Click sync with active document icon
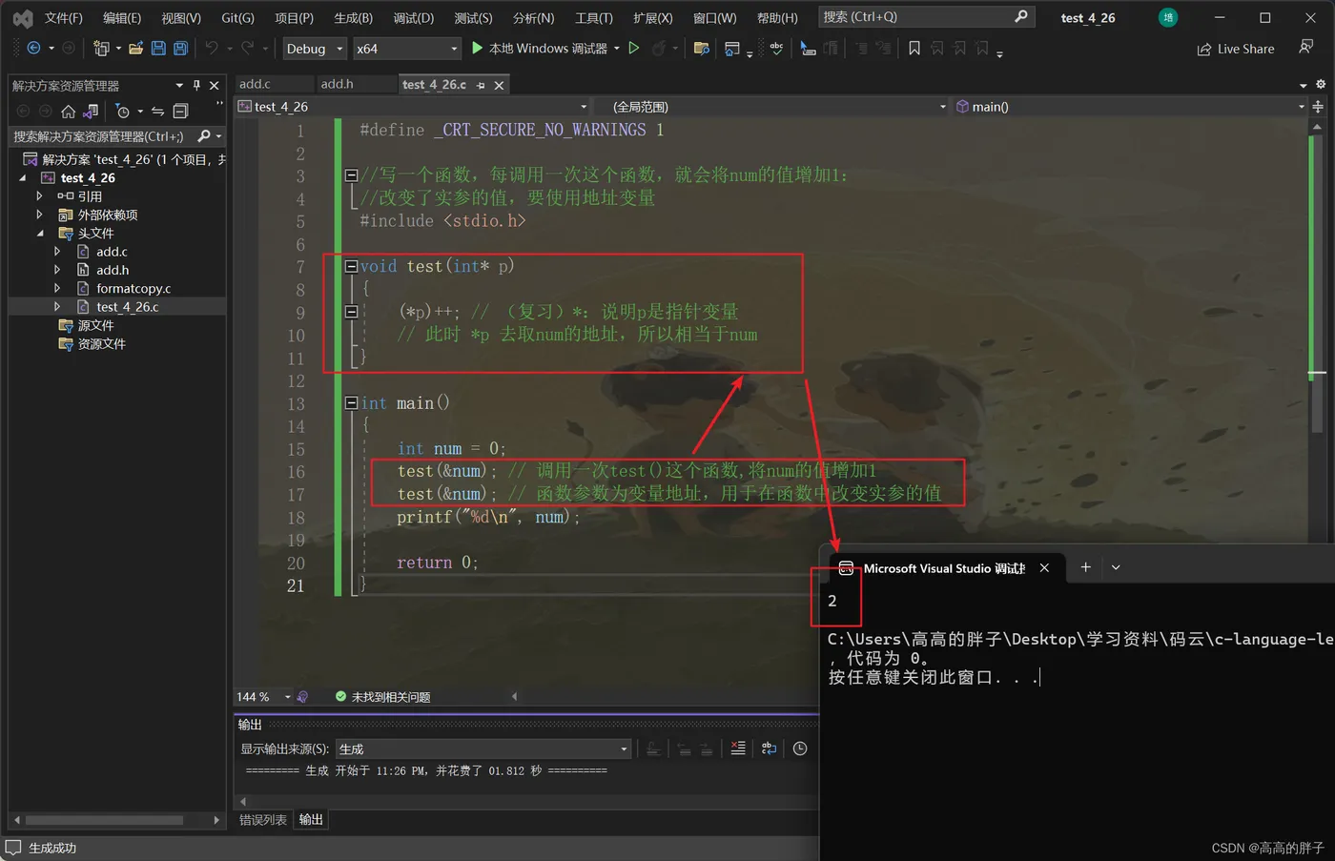This screenshot has width=1335, height=861. [x=157, y=112]
